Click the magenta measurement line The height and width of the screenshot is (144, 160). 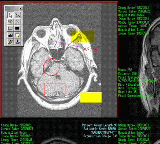point(68,44)
